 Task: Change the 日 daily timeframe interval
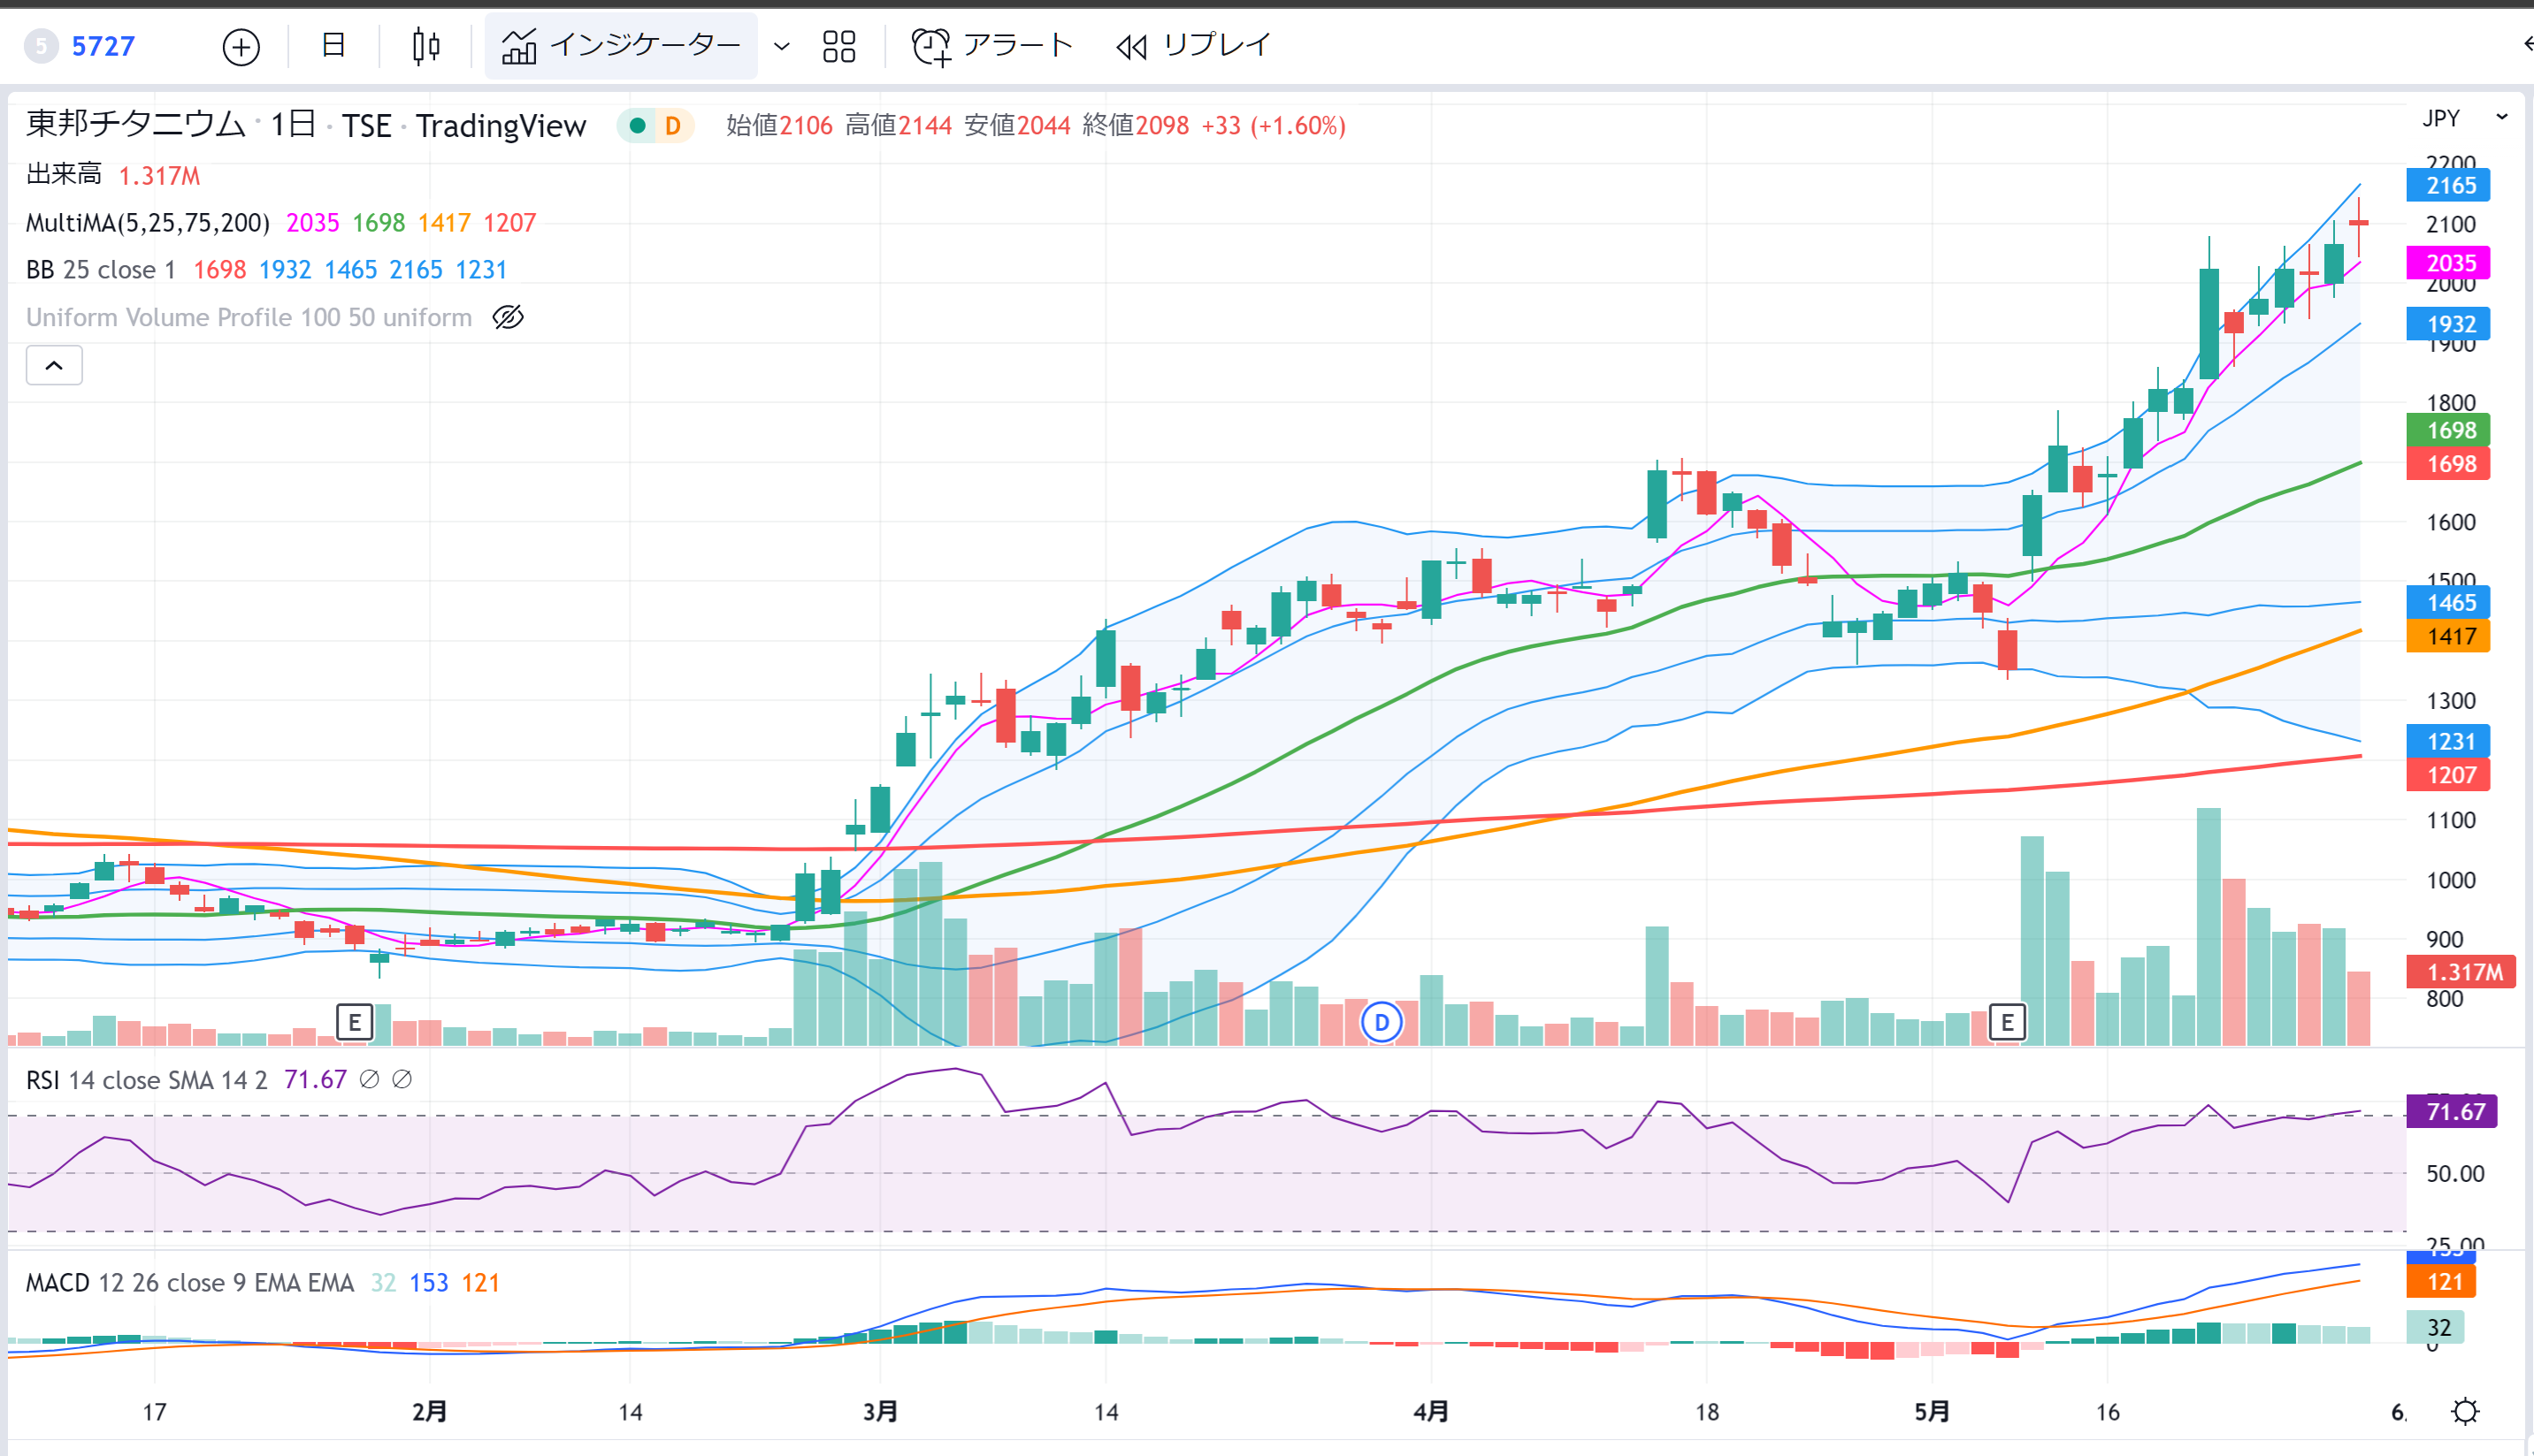(x=333, y=46)
